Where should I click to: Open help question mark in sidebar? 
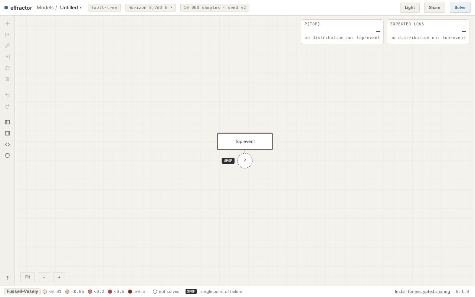tap(7, 278)
